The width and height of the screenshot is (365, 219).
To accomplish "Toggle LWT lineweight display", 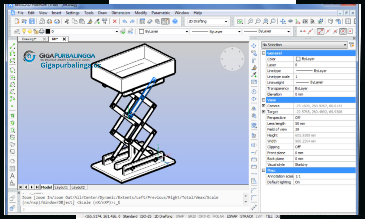I will (x=259, y=216).
